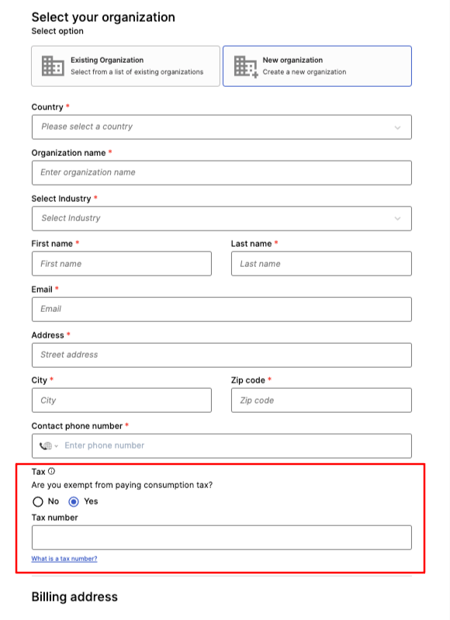This screenshot has height=620, width=450.
Task: Click into the Last name field
Action: point(321,264)
